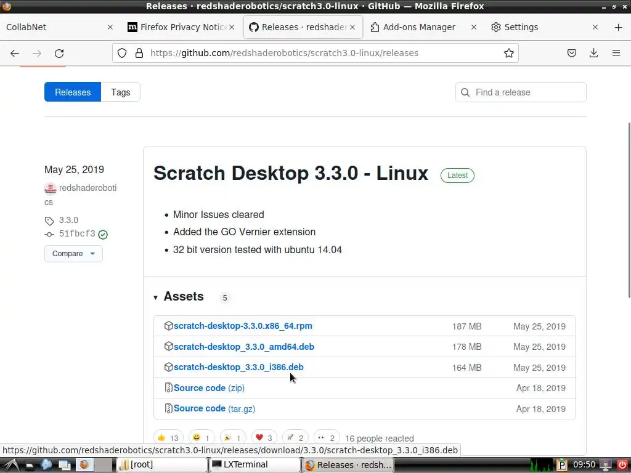Click the CPU usage monitor graph
The height and width of the screenshot is (473, 631).
(542, 465)
